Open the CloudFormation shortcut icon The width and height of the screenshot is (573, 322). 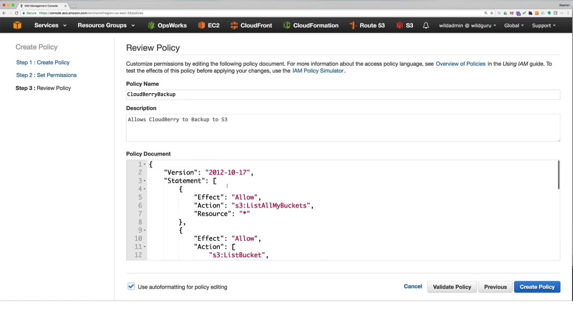286,25
